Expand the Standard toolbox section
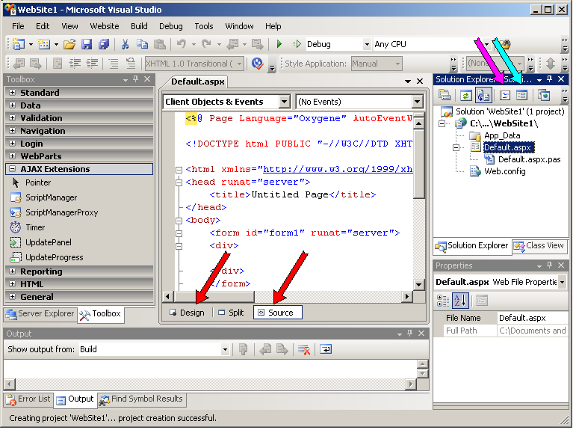 click(12, 93)
